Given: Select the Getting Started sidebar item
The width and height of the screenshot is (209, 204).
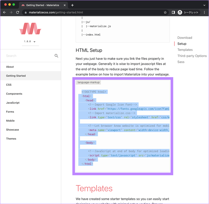Looking at the screenshot, I should tap(16, 76).
